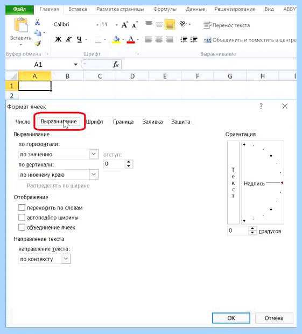Image resolution: width=302 pixels, height=334 pixels.
Task: Select column C header
Action: [x=100, y=76]
